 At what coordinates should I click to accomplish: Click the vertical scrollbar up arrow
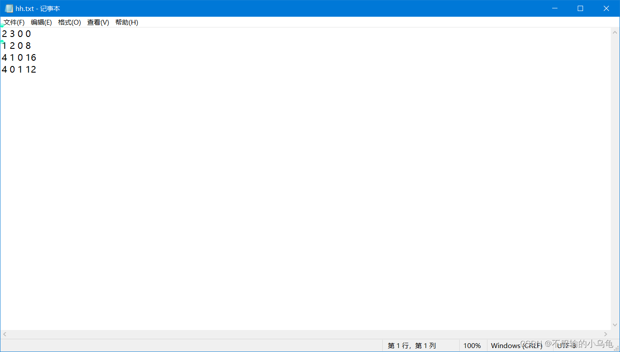click(615, 33)
